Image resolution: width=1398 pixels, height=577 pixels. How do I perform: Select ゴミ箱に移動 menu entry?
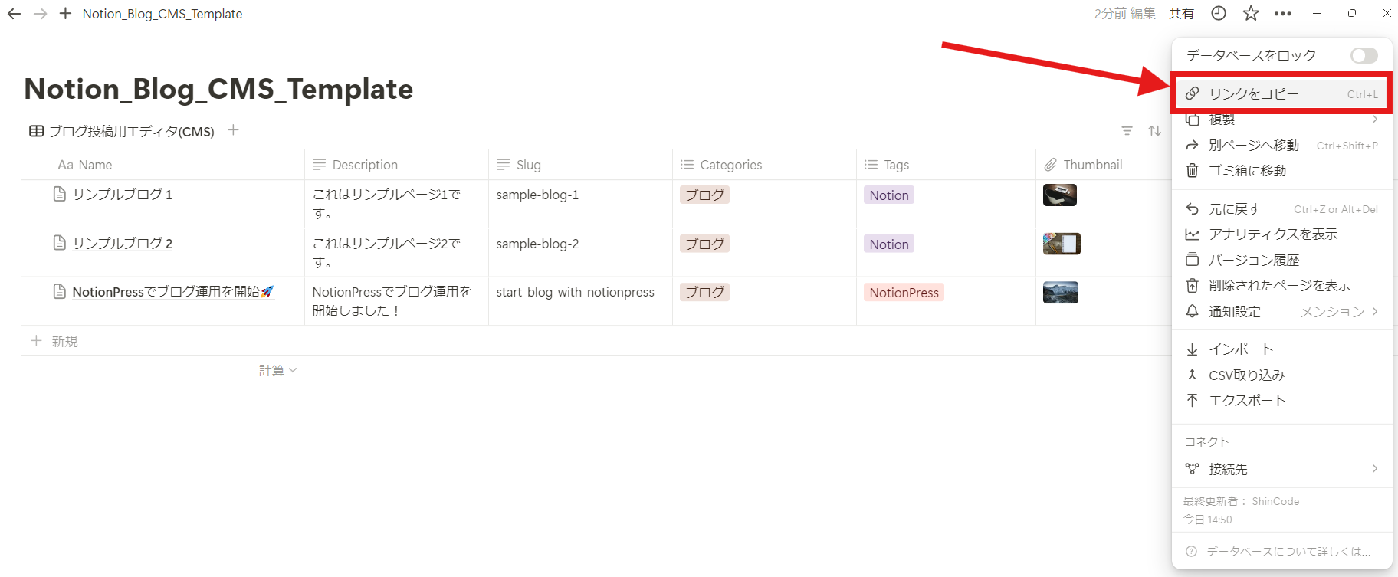1247,171
